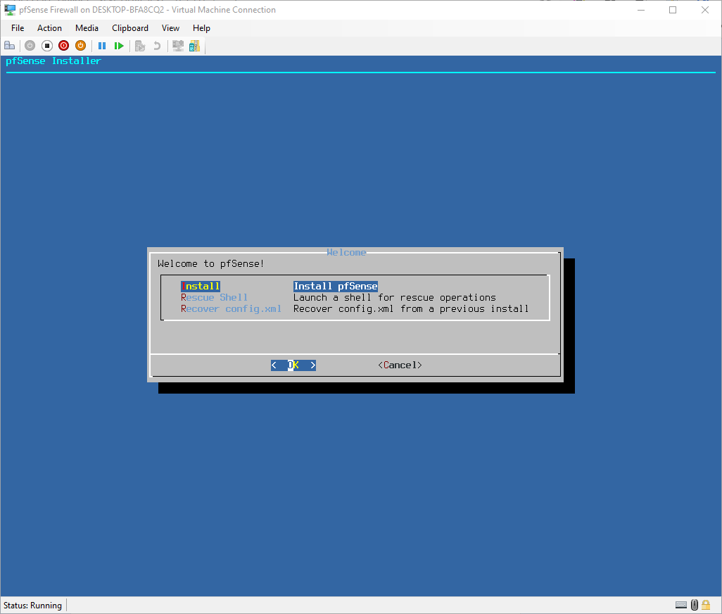Screen dimensions: 722x614
Task: Click 'Recover config.xml from a previous install' text
Action: click(411, 308)
